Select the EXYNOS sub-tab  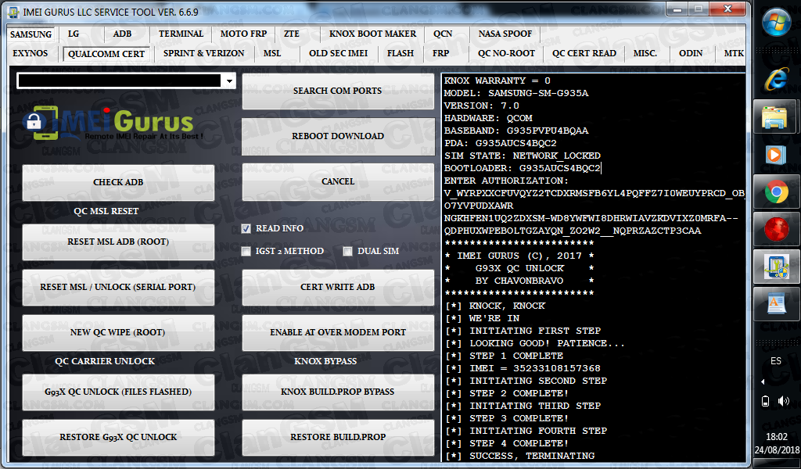(31, 53)
